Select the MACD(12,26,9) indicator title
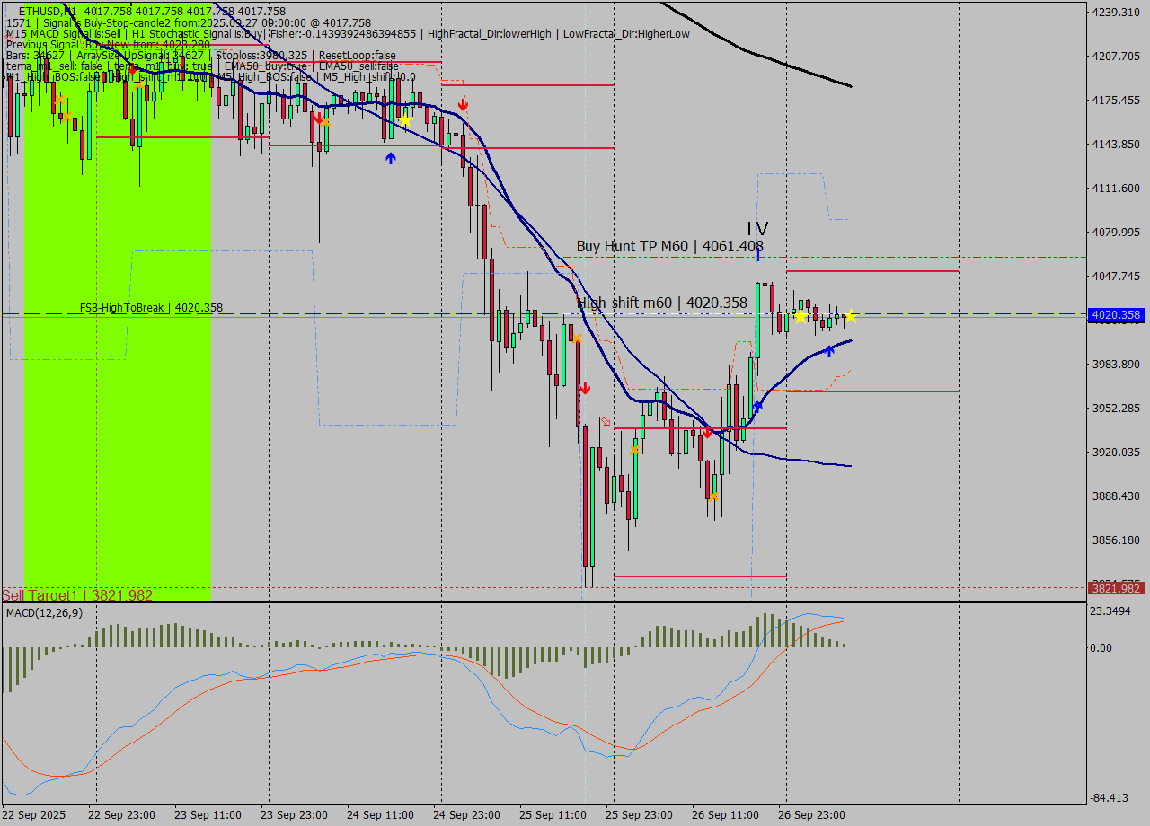1150x826 pixels. tap(45, 612)
